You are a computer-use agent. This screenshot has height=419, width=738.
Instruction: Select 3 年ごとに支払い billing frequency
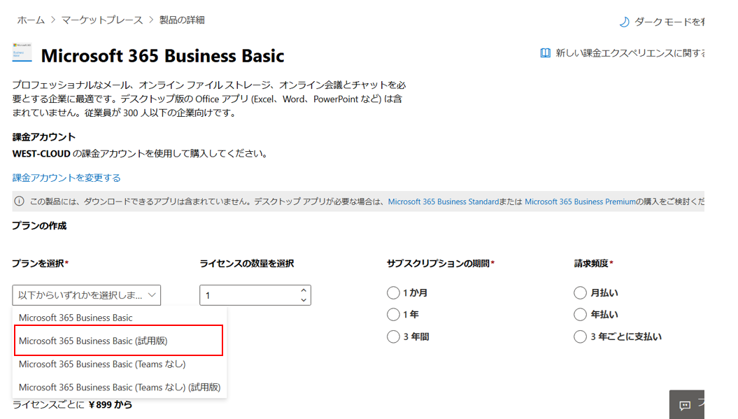(x=580, y=336)
